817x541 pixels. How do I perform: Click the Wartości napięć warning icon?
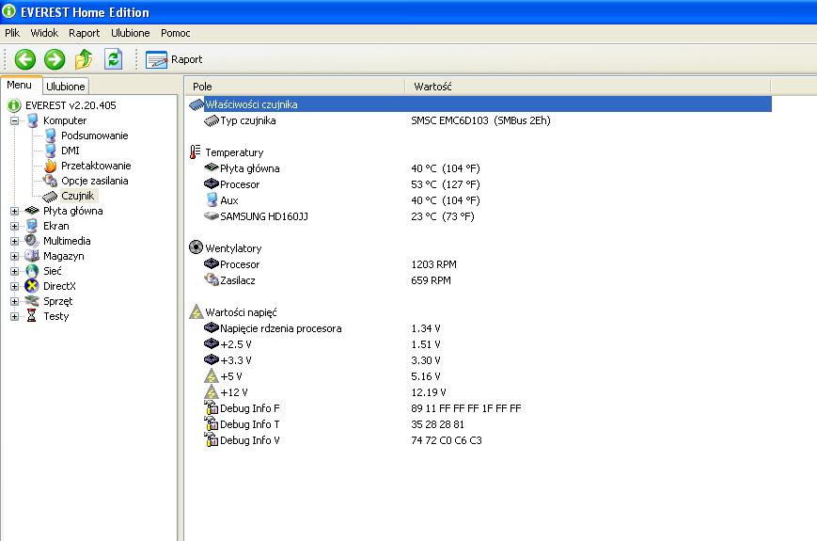pos(196,311)
